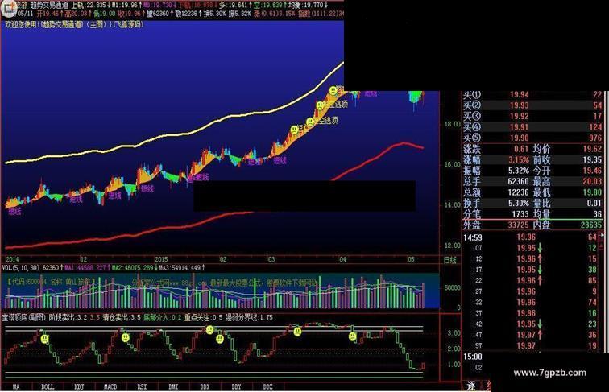Image resolution: width=609 pixels, height=392 pixels.
Task: Click the VOL(5,10,30) indicator header
Action: tap(21, 268)
